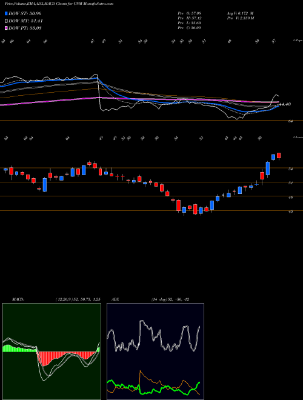Open the ADX indicator chart panel
This screenshot has width=303, height=400.
[155, 352]
